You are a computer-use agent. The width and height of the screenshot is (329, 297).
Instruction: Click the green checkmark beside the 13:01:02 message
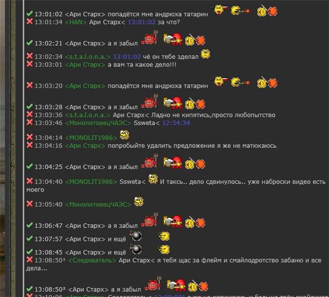30,13
